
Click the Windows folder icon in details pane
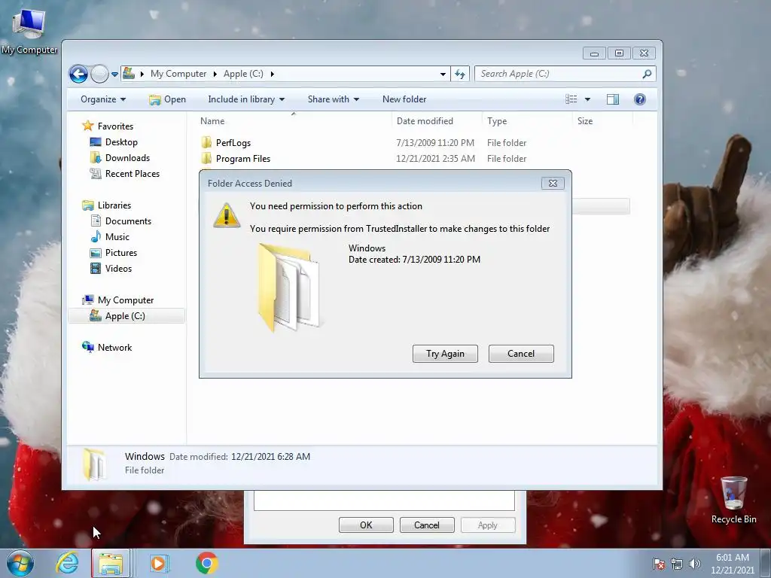click(x=94, y=464)
